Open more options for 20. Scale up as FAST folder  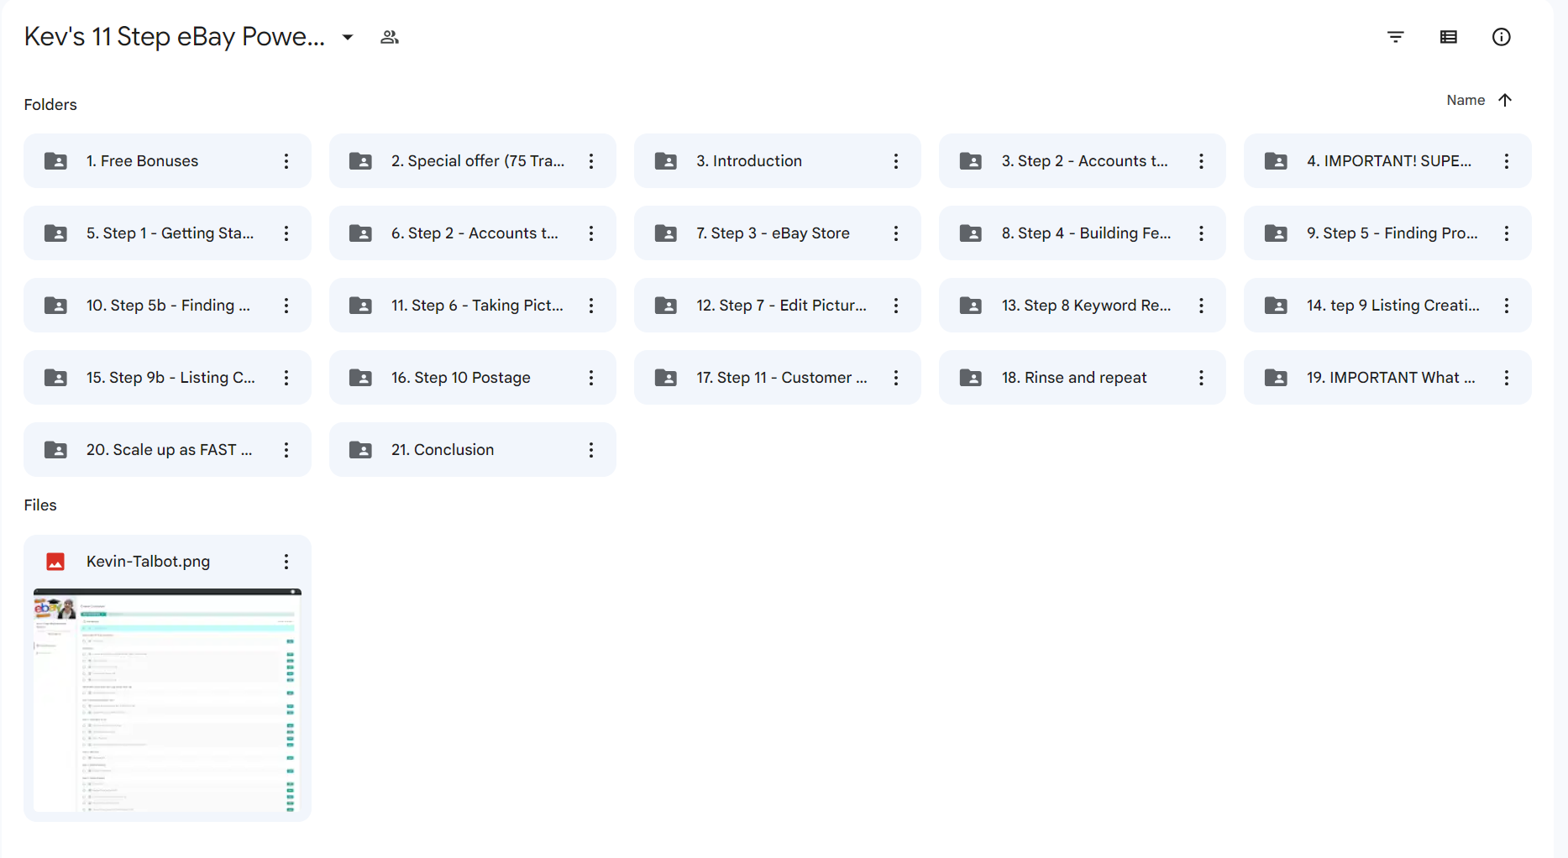click(x=286, y=450)
